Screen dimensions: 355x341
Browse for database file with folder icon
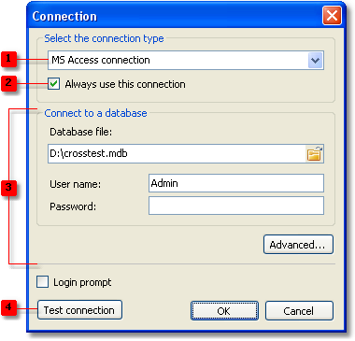pyautogui.click(x=315, y=153)
